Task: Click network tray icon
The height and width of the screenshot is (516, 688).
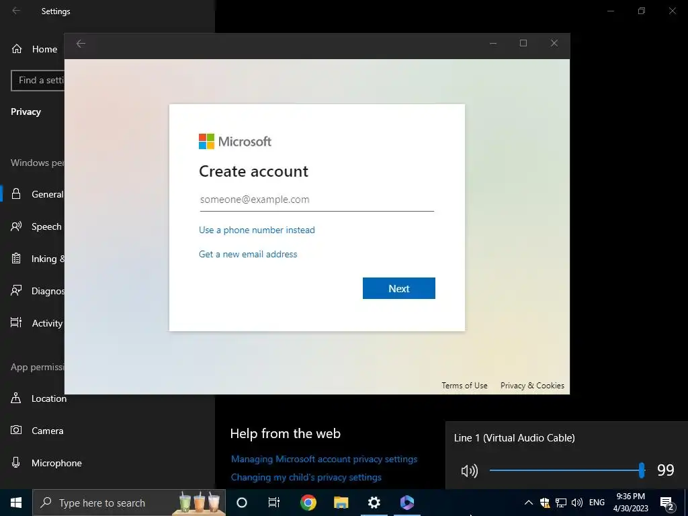Action: (x=561, y=503)
